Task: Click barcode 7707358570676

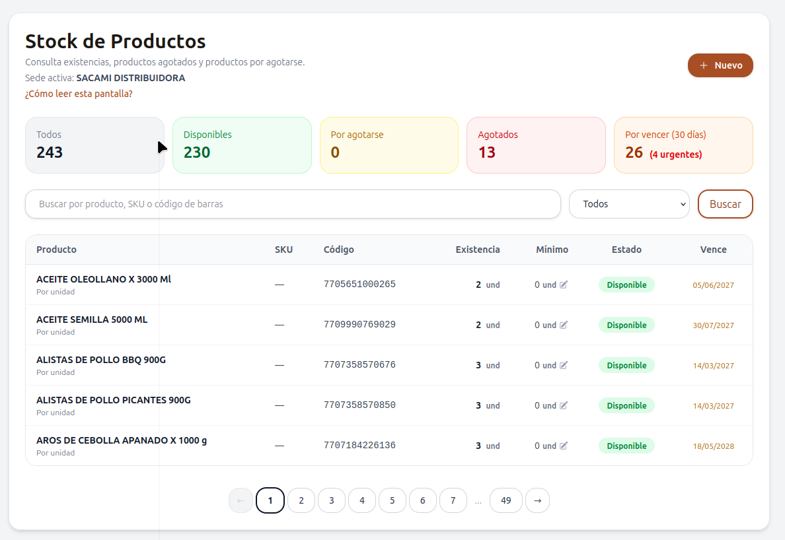Action: point(359,364)
